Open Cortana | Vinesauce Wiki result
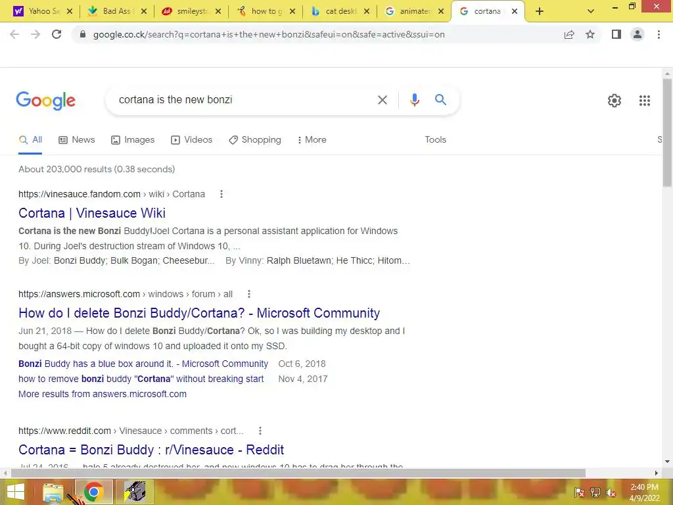 point(92,213)
